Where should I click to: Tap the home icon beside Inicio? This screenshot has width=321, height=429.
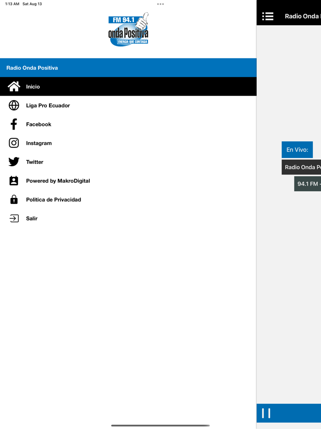coord(14,86)
